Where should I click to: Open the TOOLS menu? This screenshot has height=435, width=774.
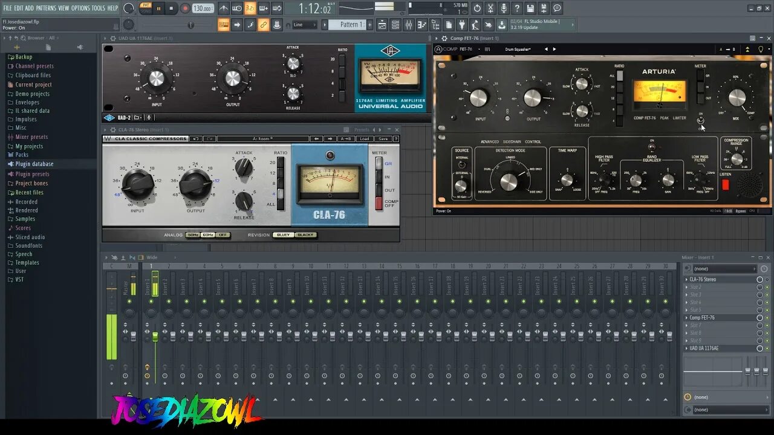(x=99, y=8)
